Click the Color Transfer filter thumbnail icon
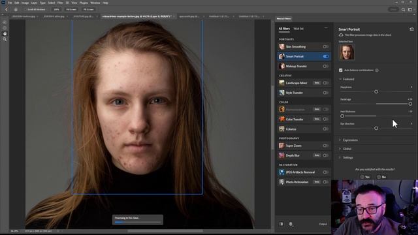The width and height of the screenshot is (418, 235). pos(281,119)
